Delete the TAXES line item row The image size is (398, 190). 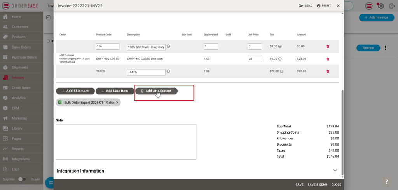(328, 71)
